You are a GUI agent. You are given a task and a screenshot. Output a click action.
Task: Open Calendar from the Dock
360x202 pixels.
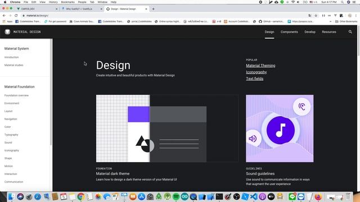click(64, 197)
